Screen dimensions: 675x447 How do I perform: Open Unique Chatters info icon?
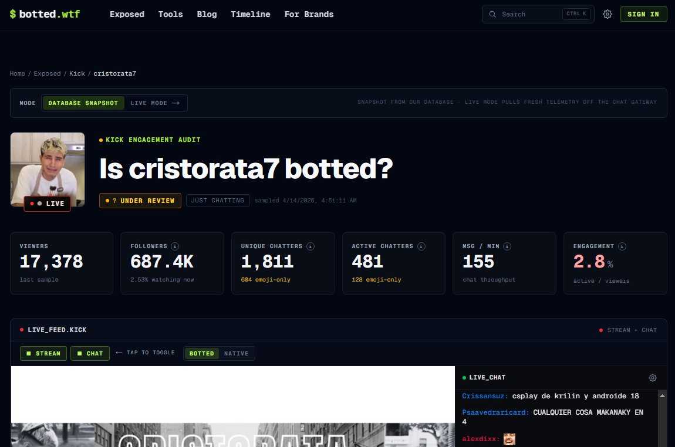[x=310, y=246]
